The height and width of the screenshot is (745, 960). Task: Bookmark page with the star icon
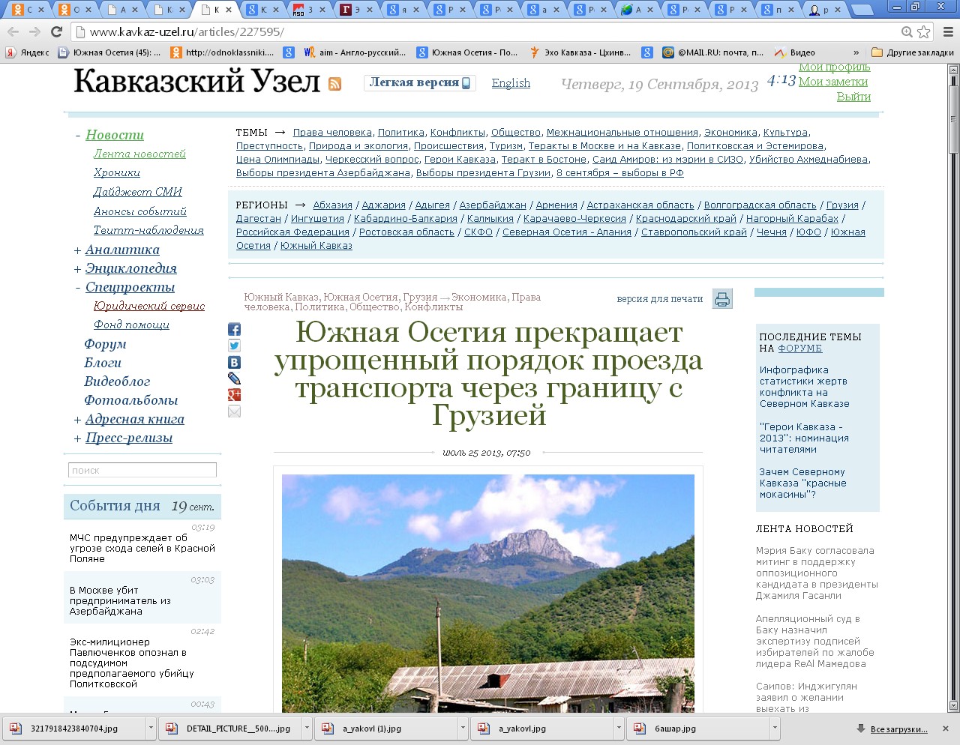[924, 31]
